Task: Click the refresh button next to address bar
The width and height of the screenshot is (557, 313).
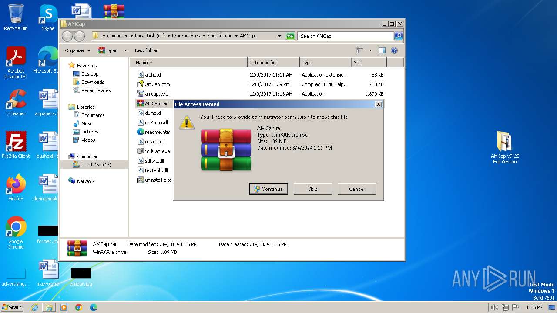Action: point(291,36)
